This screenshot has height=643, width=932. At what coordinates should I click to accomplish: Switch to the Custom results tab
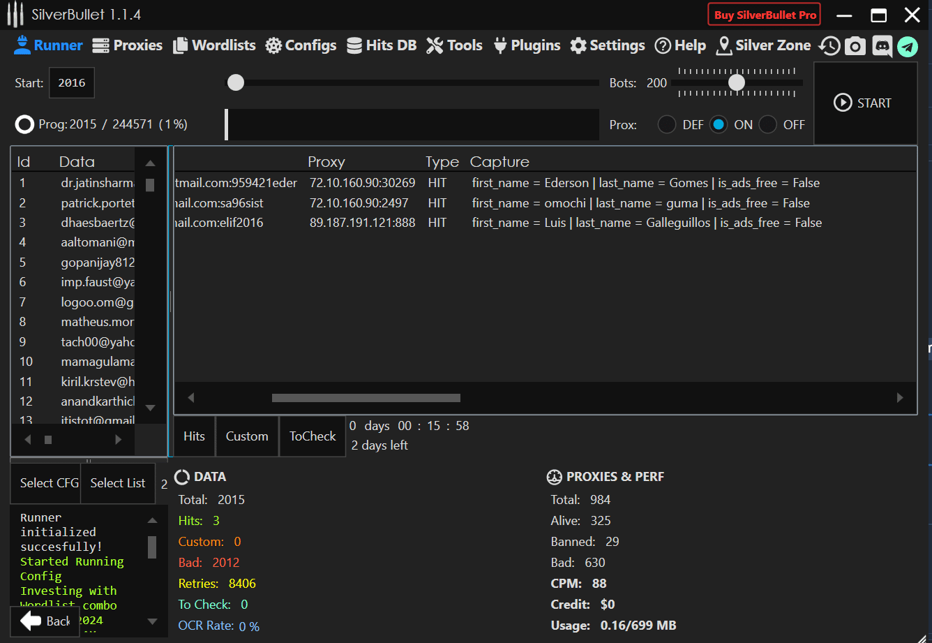[x=247, y=436]
